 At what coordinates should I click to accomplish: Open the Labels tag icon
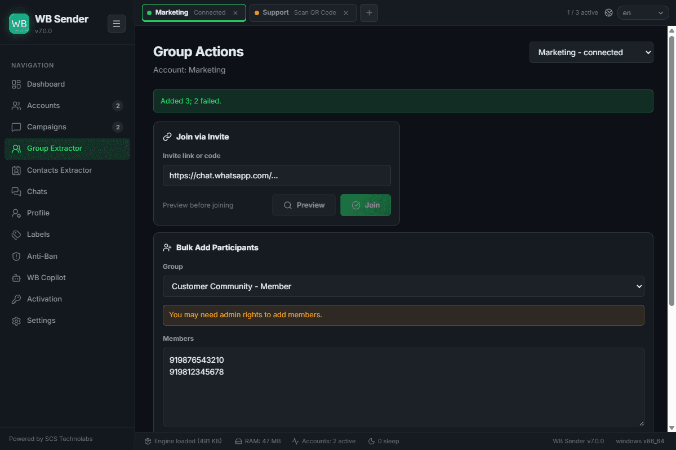pos(16,235)
